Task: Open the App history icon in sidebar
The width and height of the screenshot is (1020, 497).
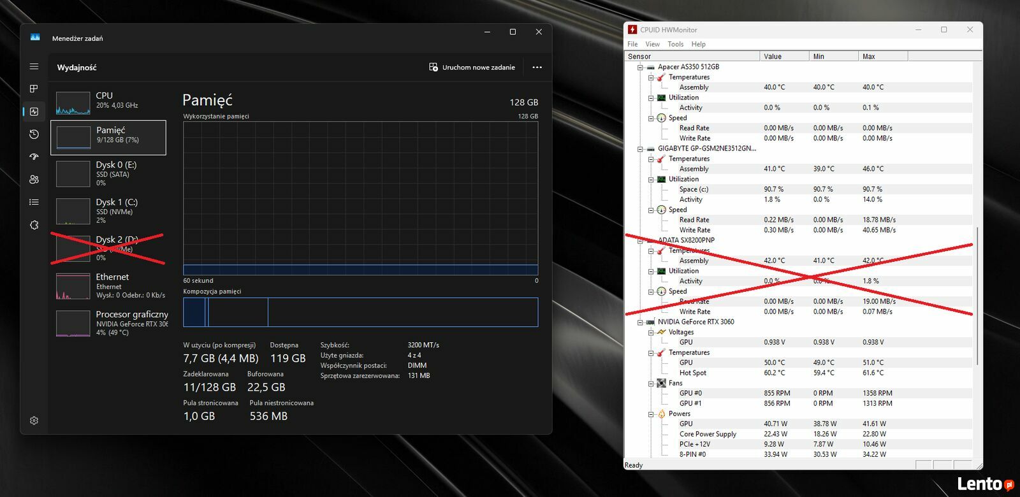Action: [x=34, y=134]
